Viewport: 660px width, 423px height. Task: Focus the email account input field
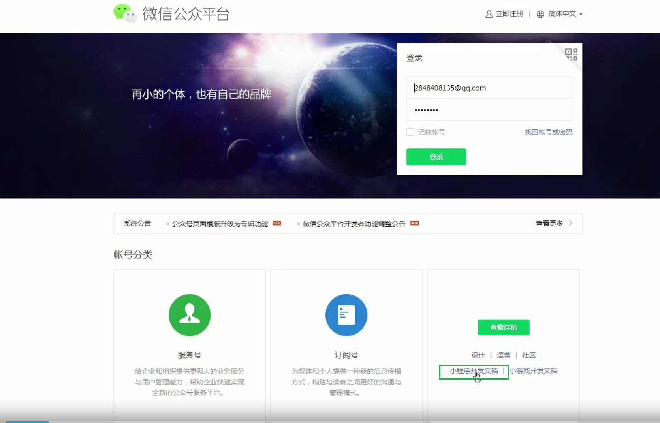pyautogui.click(x=489, y=88)
